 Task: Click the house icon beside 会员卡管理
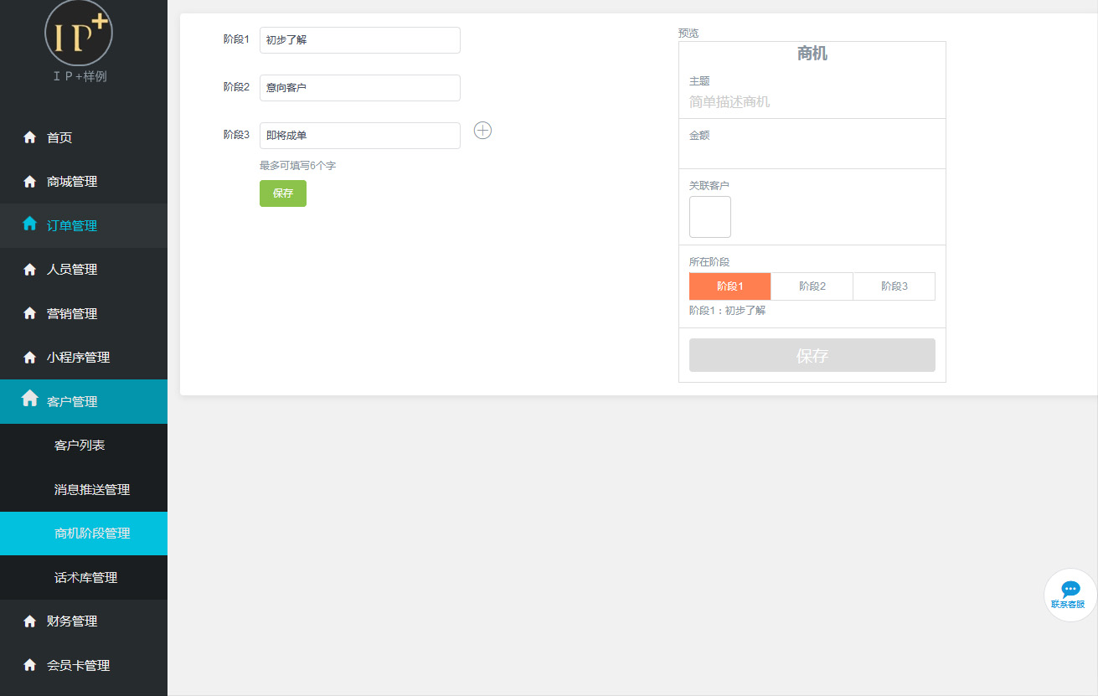[x=30, y=665]
